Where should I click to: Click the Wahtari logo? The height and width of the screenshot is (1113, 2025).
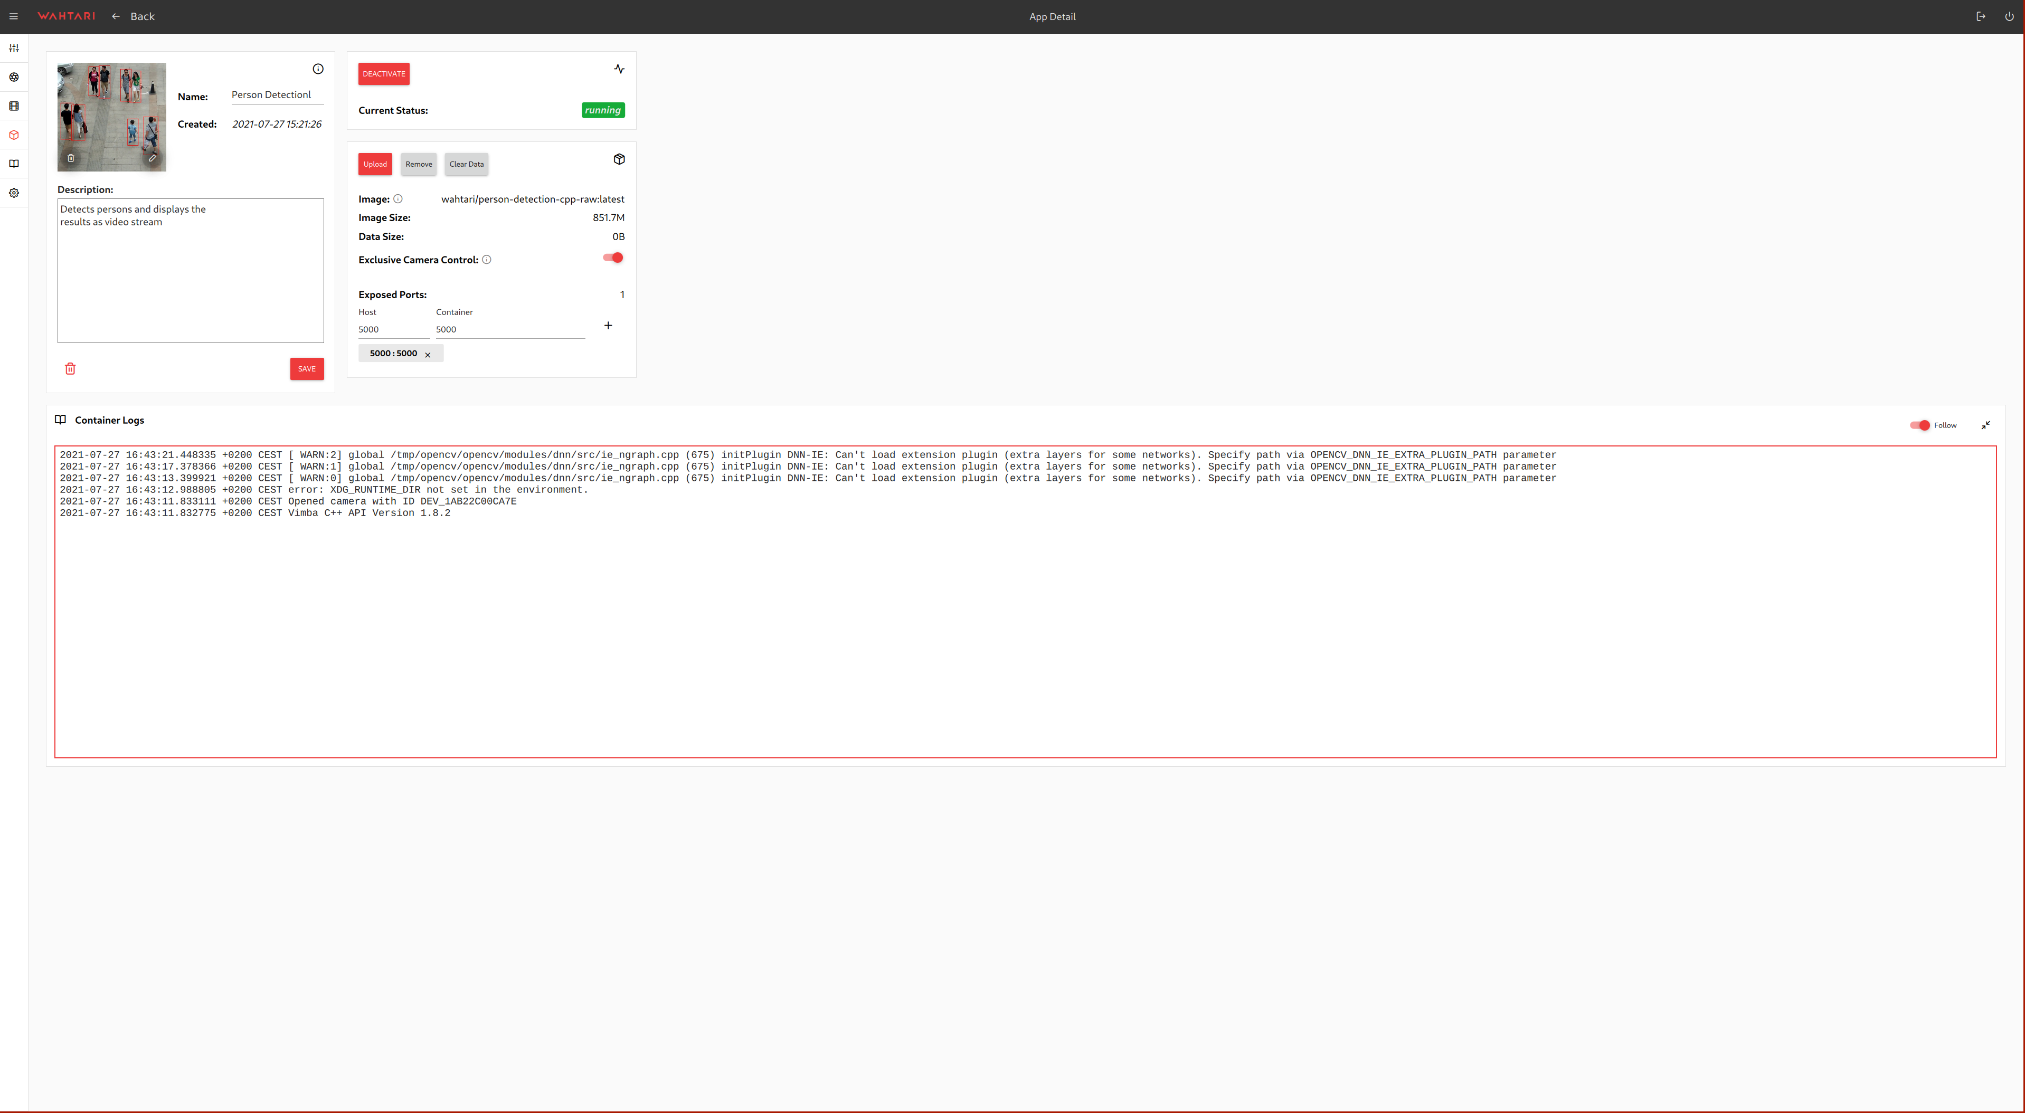(x=66, y=16)
